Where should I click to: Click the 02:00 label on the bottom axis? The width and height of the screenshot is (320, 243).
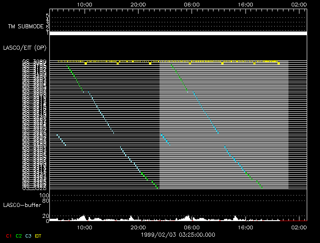pos(299,227)
